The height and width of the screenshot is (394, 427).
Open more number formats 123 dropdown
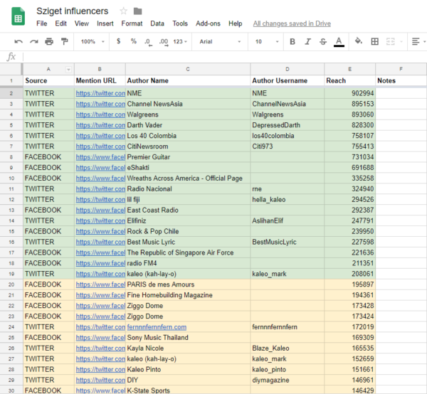click(x=180, y=42)
